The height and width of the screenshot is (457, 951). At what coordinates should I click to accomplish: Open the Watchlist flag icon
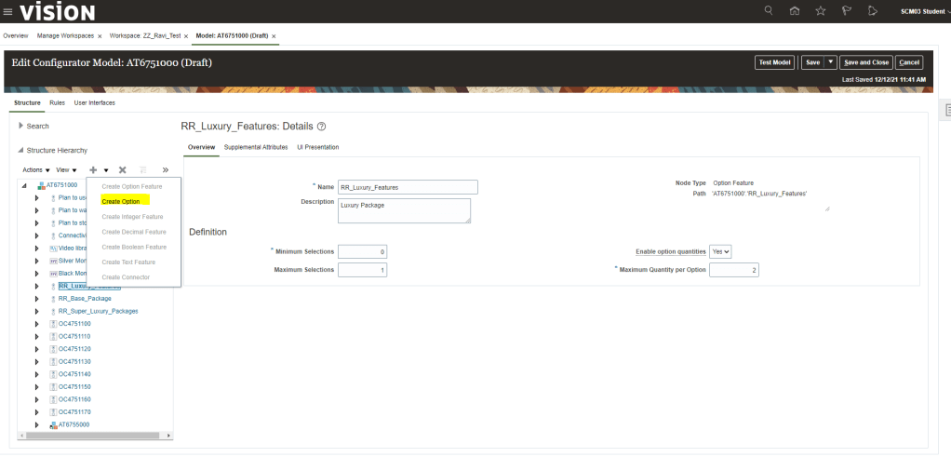(846, 11)
